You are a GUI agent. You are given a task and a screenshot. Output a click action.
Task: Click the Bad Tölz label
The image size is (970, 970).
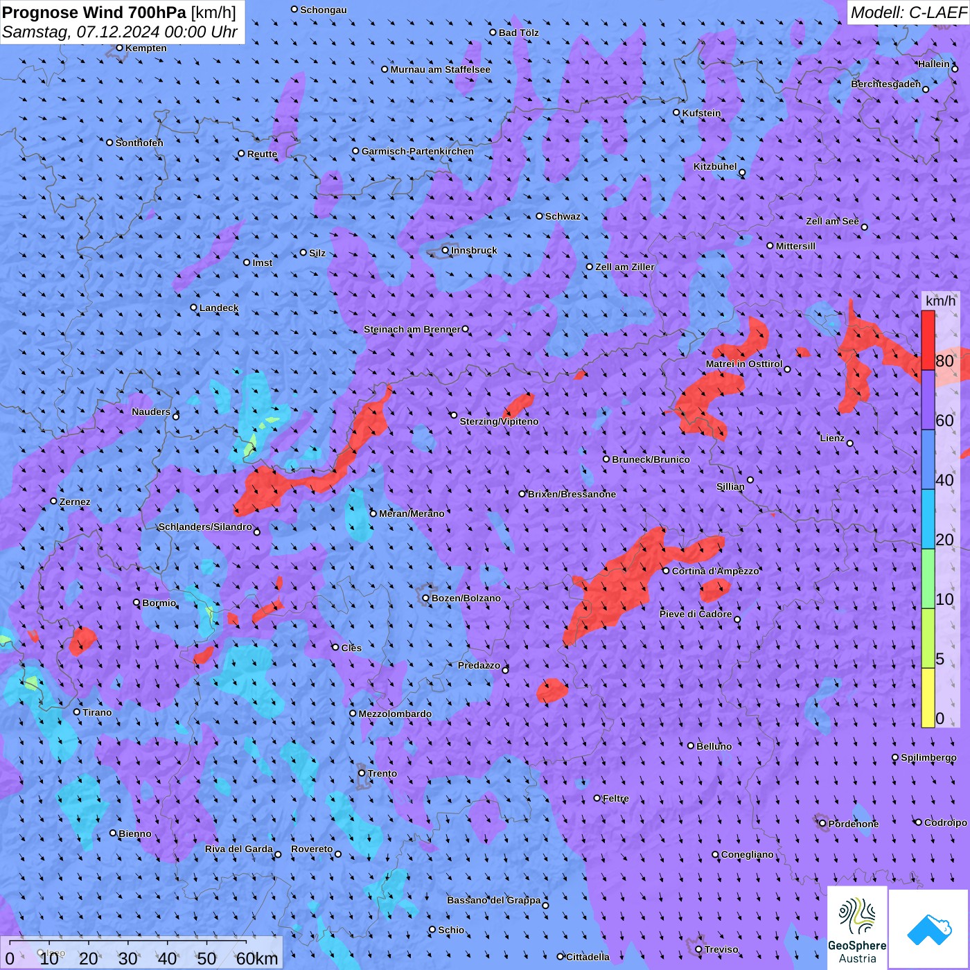(x=518, y=33)
